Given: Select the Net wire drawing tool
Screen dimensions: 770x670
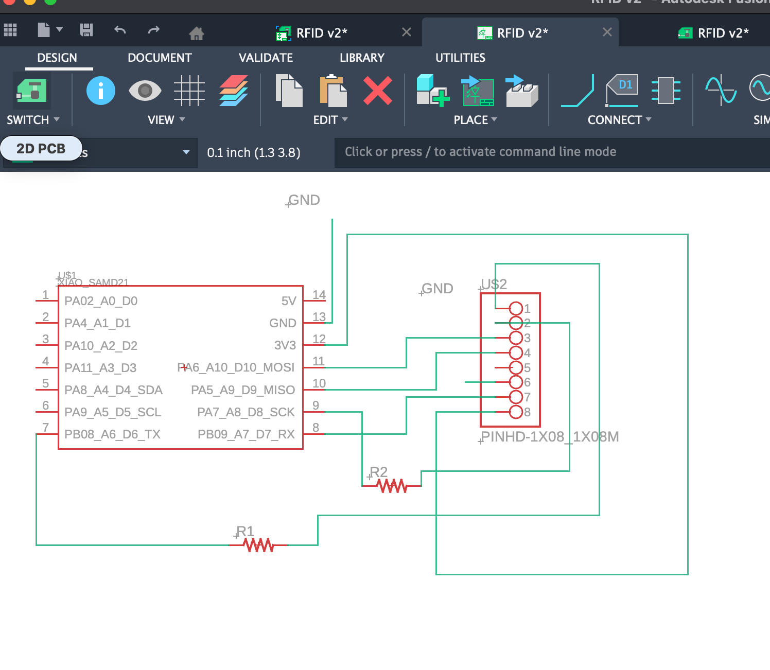Looking at the screenshot, I should click(577, 91).
